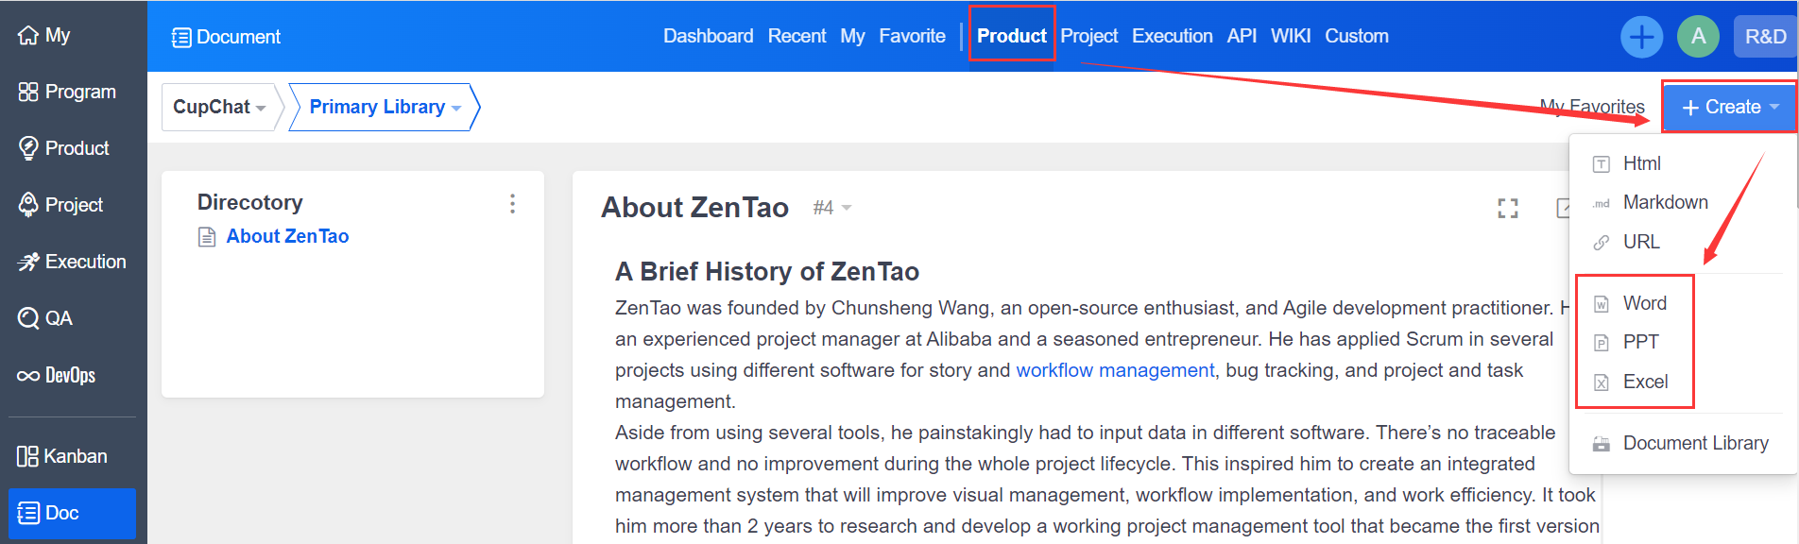Expand the Primary Library dropdown
Screen dimensions: 1799x544
click(x=385, y=107)
